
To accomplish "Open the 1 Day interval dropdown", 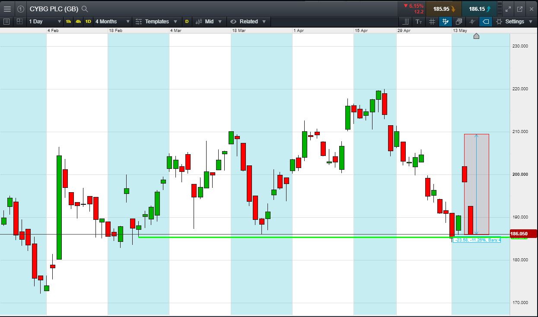I will point(45,21).
